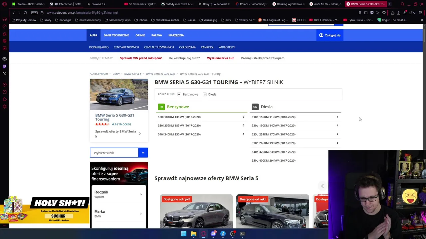Click the green PB fuel badge
Viewport: 426px width, 239px height.
[161, 107]
